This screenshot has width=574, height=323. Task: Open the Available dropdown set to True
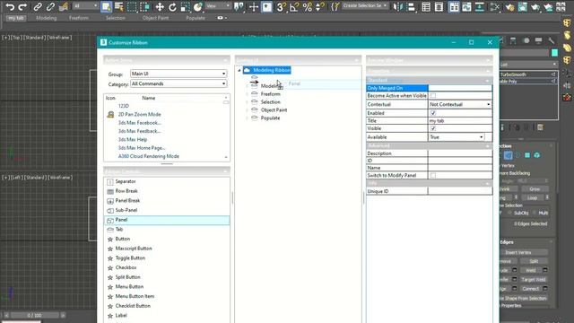tap(457, 137)
